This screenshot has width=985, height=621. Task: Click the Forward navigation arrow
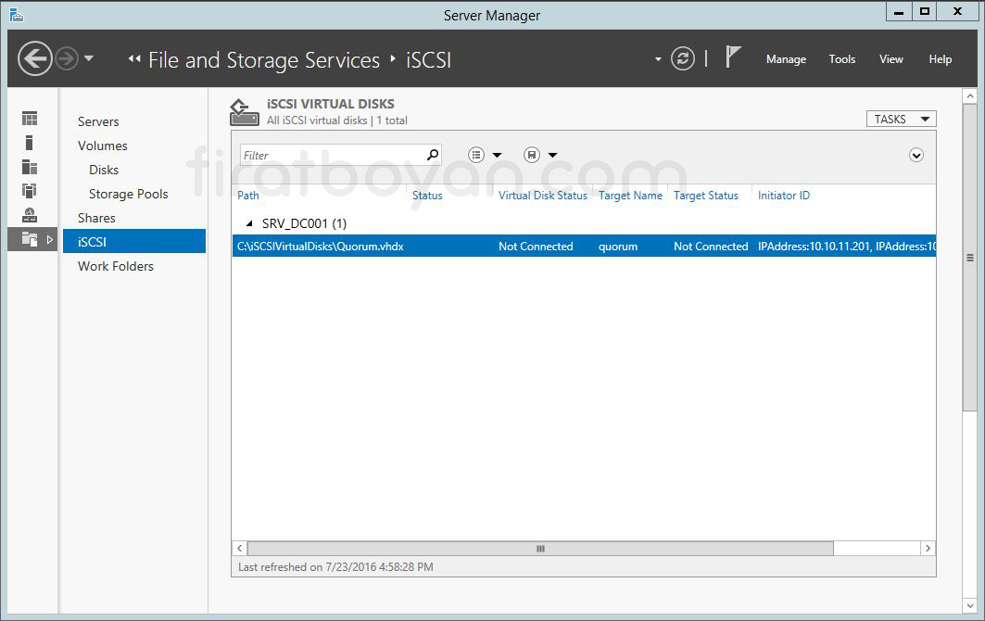[66, 59]
